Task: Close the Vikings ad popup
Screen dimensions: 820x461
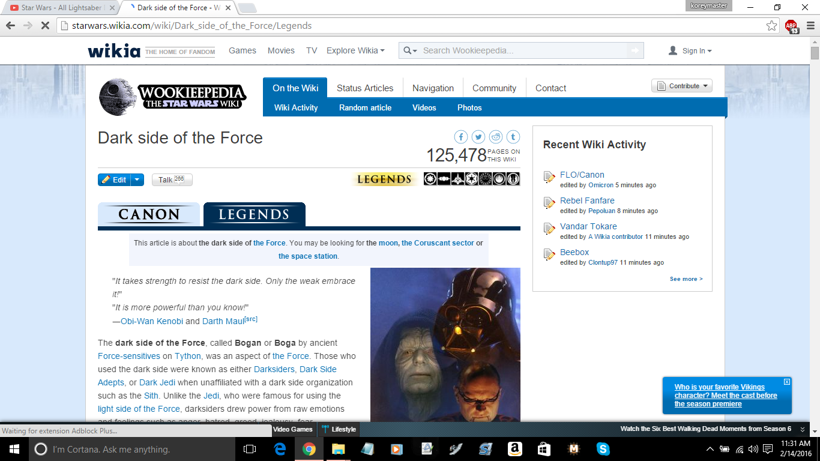Action: (787, 382)
